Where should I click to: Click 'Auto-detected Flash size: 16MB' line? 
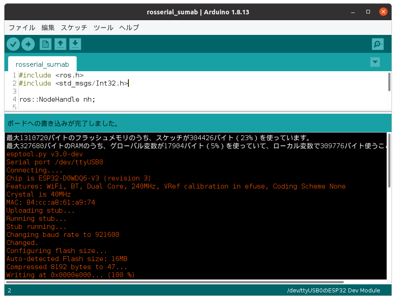click(x=66, y=259)
